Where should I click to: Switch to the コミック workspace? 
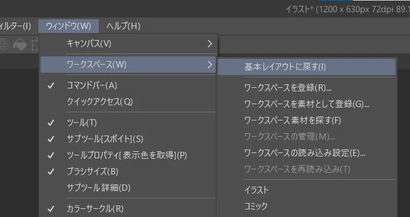[306, 207]
